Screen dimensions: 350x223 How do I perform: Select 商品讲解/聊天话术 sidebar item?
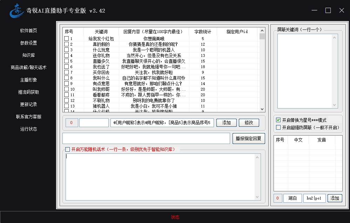(28, 68)
